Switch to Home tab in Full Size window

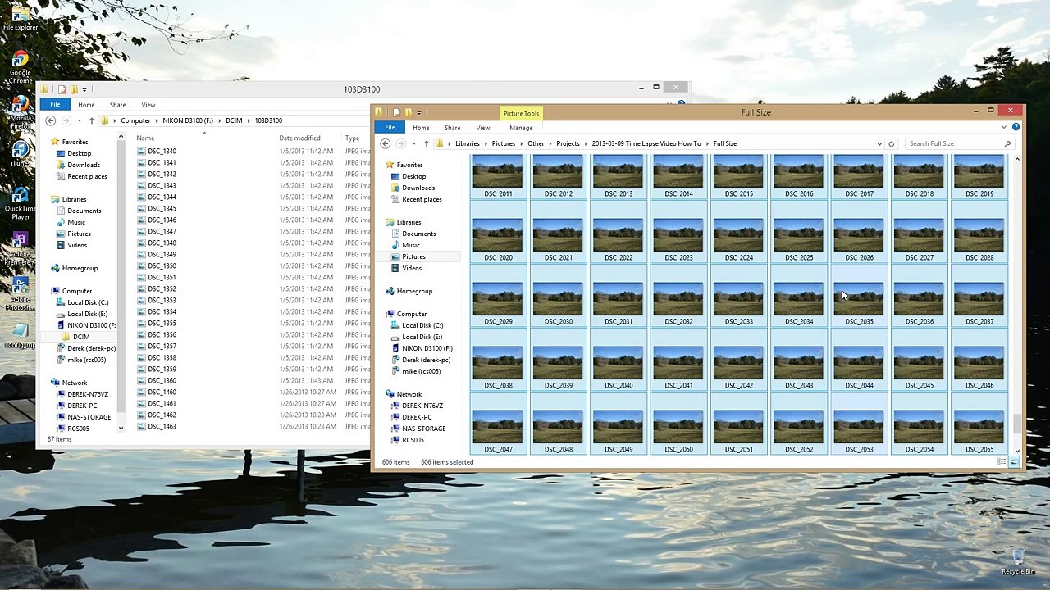coord(421,128)
